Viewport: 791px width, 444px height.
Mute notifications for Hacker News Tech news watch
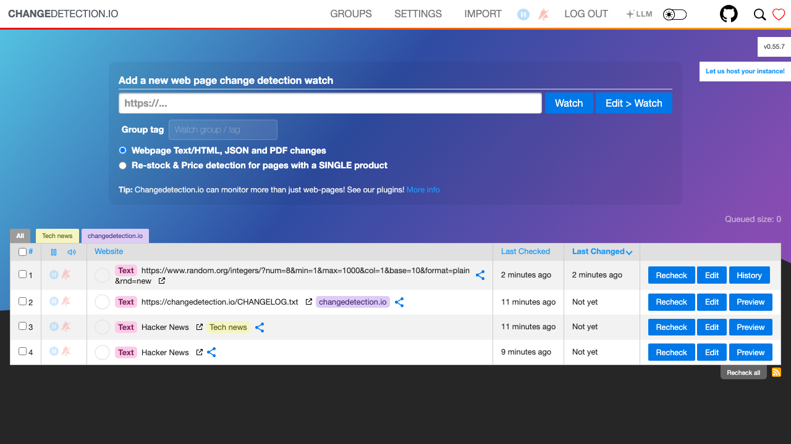(66, 327)
